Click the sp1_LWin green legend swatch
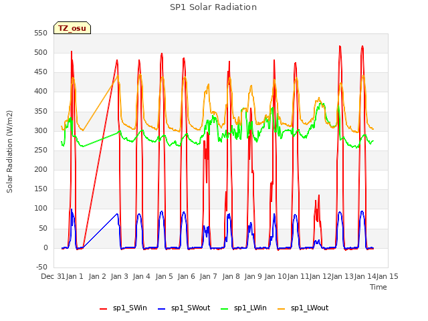 tap(224, 308)
